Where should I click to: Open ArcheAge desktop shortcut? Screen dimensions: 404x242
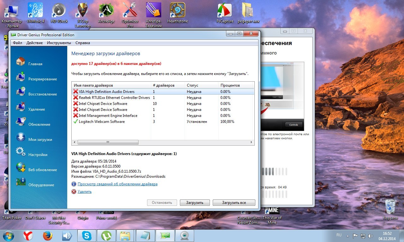coord(106,13)
